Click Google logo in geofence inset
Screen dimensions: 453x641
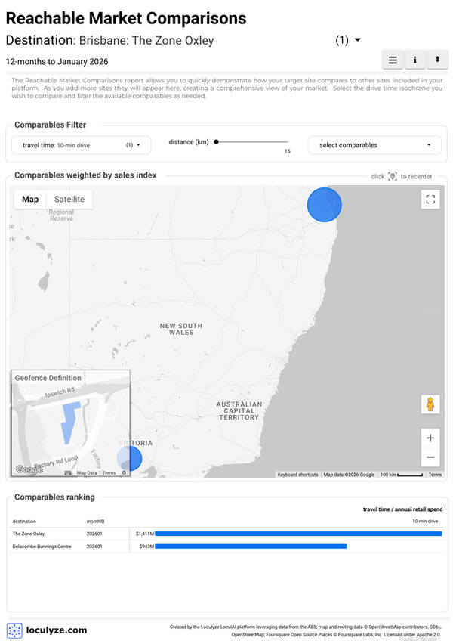[x=29, y=469]
